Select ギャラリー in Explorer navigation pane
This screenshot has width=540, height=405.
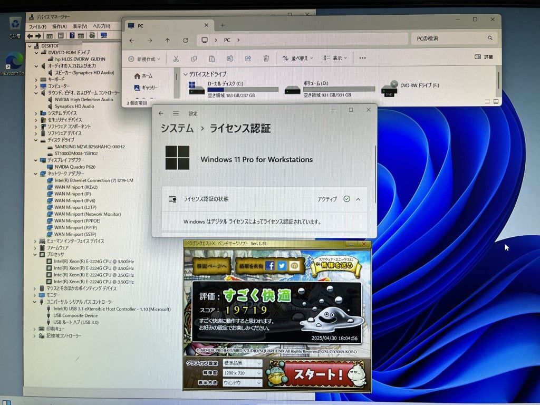146,88
